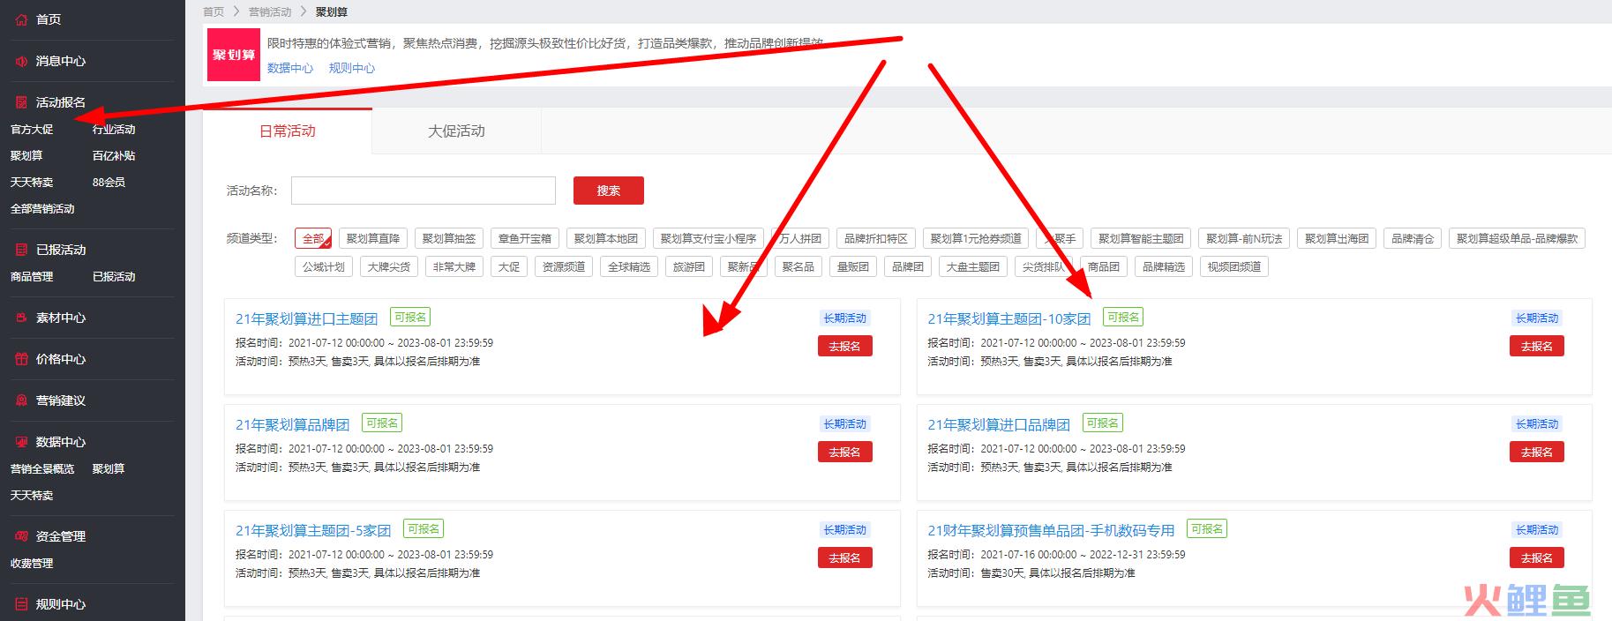Click the red 搜索 button
This screenshot has height=621, width=1612.
[x=609, y=191]
